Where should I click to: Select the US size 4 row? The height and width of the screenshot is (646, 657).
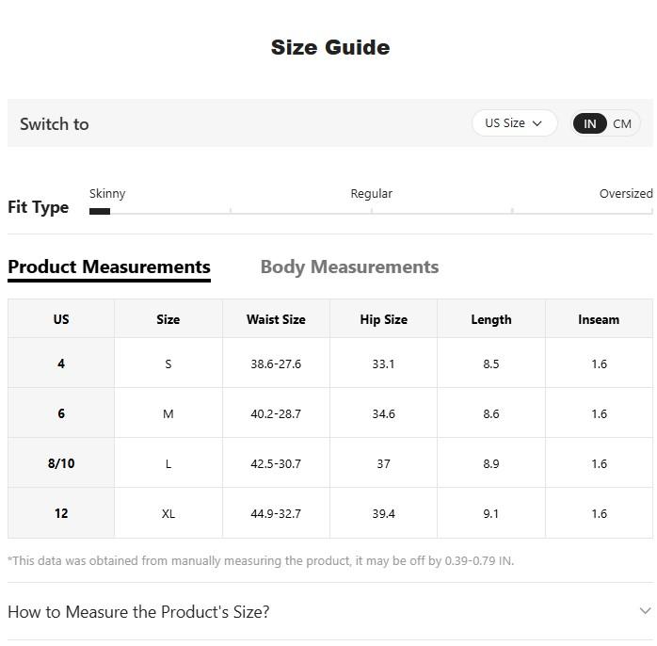(61, 363)
